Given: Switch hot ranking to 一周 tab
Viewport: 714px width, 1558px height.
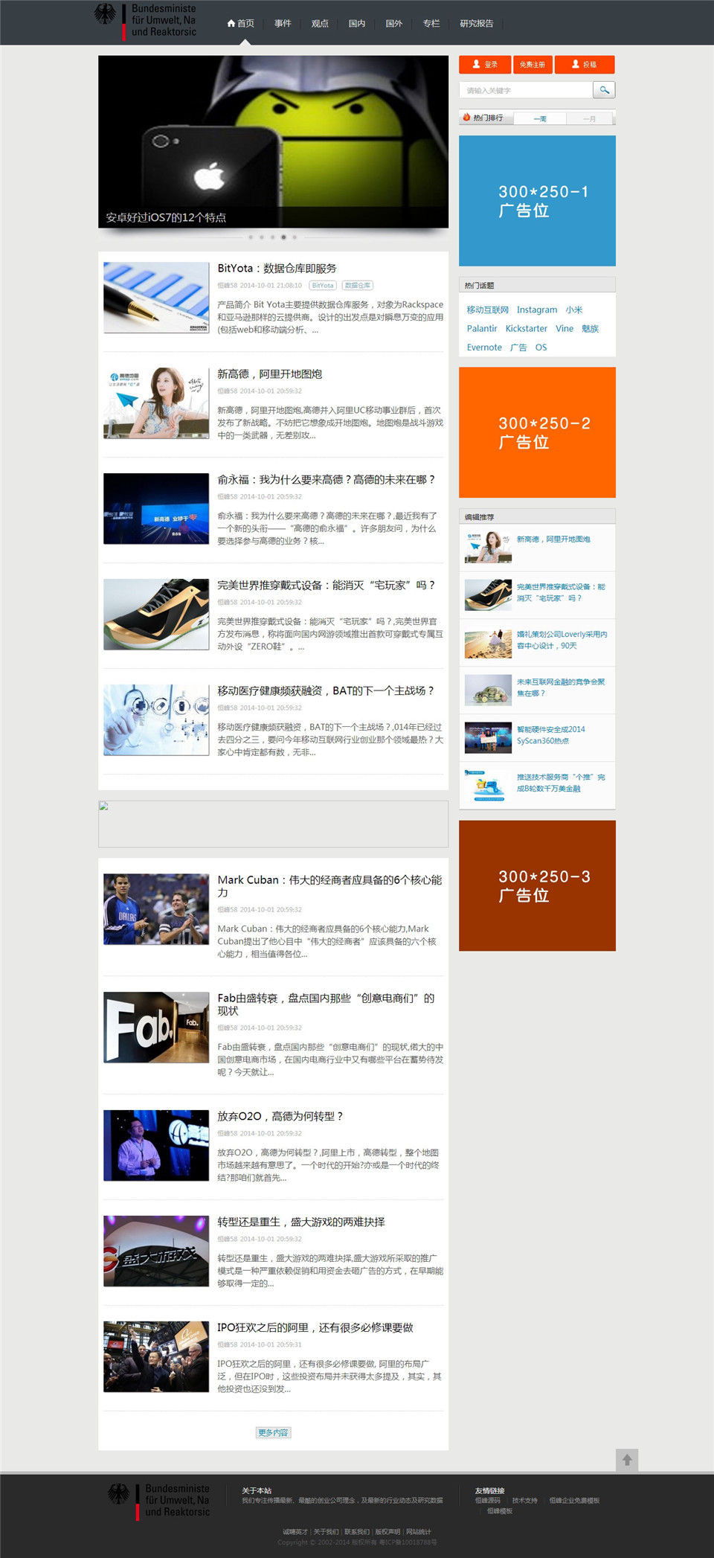Looking at the screenshot, I should (540, 118).
